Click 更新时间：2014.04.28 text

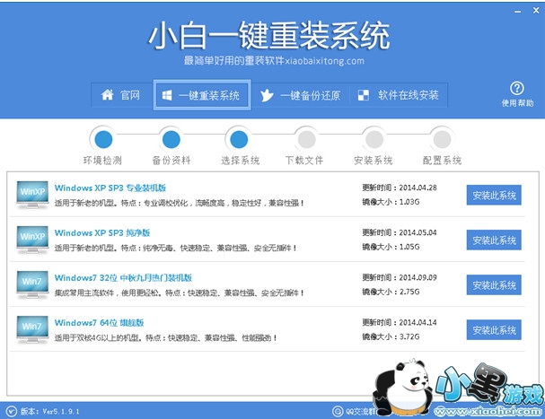[x=400, y=188]
